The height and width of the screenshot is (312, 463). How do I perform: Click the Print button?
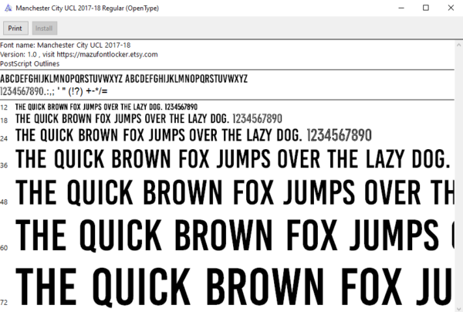pyautogui.click(x=15, y=29)
